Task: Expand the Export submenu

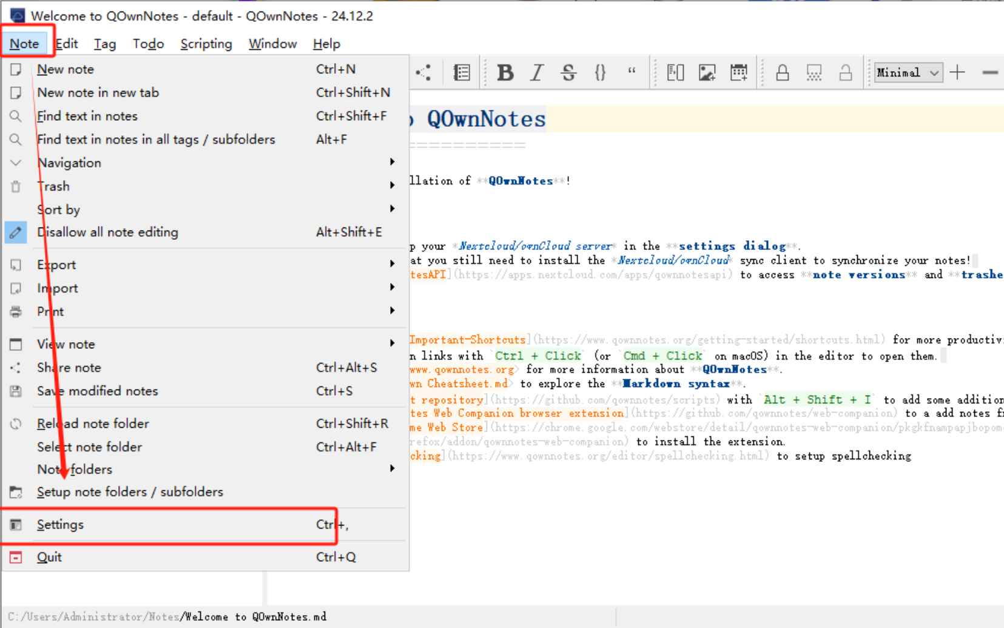Action: [56, 264]
